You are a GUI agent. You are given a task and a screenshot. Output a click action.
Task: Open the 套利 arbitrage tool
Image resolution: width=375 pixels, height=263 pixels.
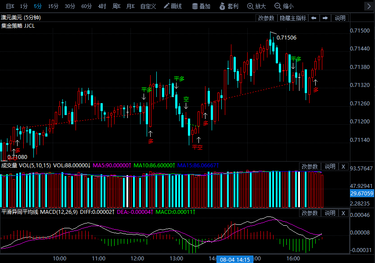pos(228,6)
